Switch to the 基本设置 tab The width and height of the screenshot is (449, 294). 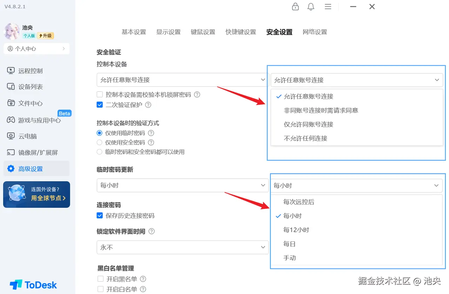tap(134, 32)
